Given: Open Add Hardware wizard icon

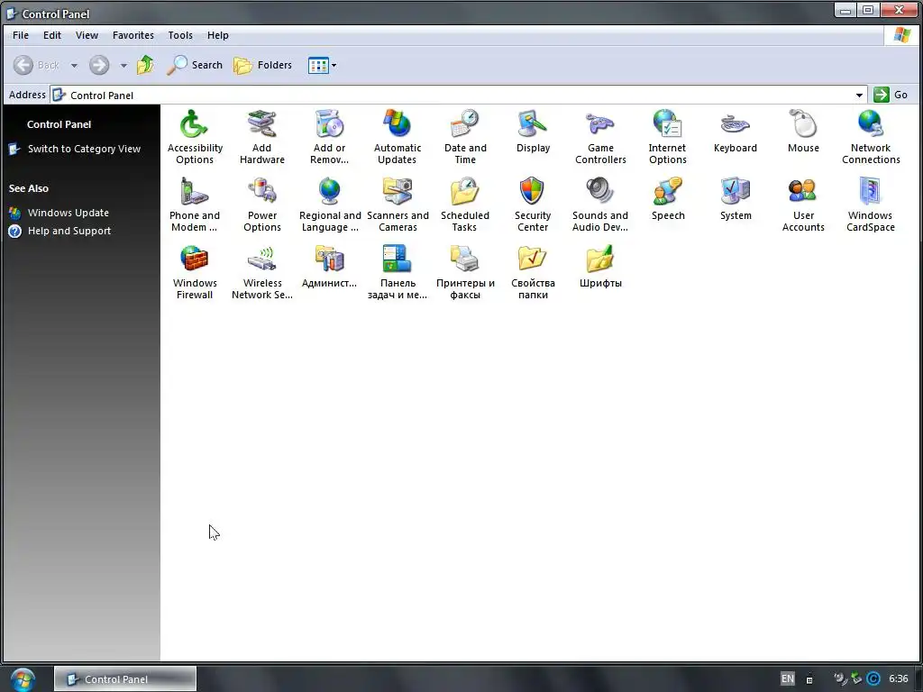Looking at the screenshot, I should [x=262, y=124].
